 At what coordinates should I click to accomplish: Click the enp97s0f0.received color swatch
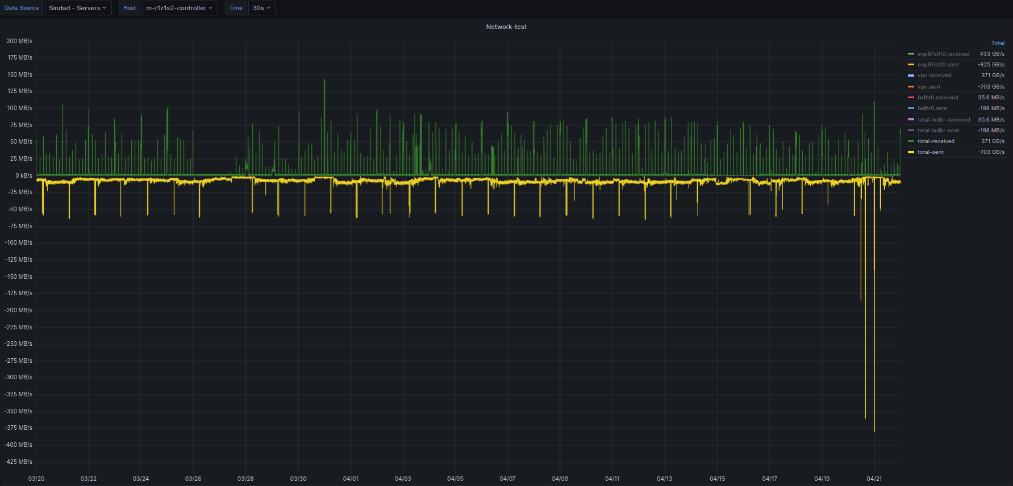pyautogui.click(x=911, y=54)
